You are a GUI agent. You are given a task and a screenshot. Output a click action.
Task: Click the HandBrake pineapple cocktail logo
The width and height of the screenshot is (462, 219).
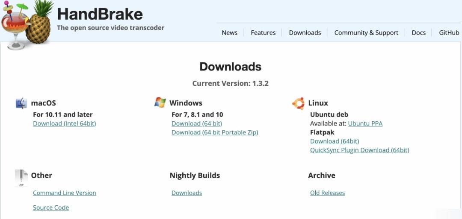point(27,25)
